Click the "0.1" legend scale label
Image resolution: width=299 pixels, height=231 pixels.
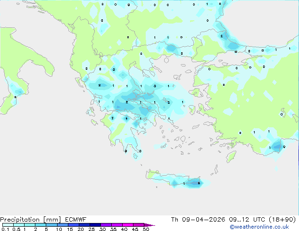click(5, 229)
